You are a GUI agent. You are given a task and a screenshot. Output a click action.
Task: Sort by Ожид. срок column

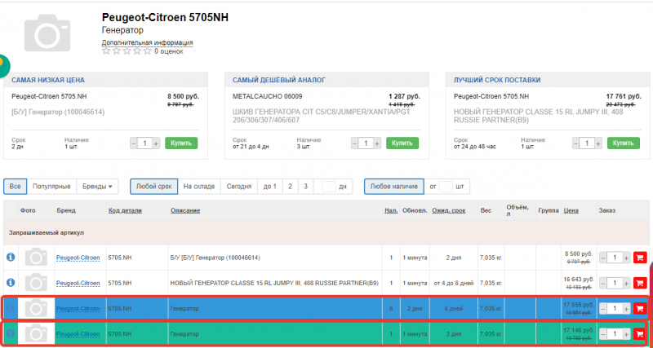[449, 210]
